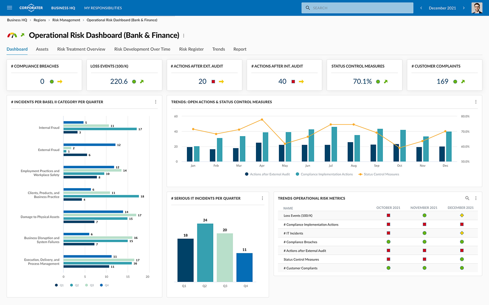Open the kebab menu on Incidents per Basel II chart

155,102
